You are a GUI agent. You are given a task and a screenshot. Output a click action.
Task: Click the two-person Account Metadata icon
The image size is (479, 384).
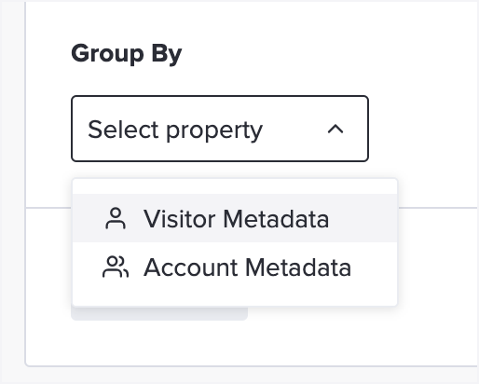(116, 267)
